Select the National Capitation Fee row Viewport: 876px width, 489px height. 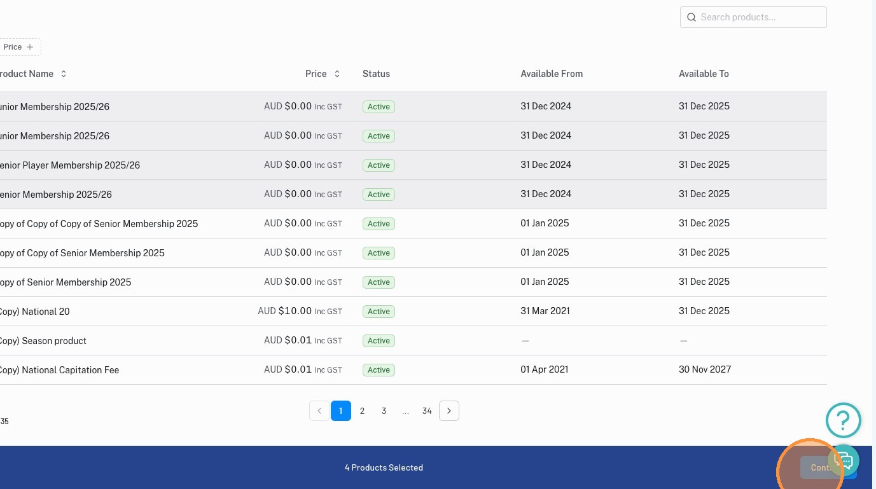tap(414, 370)
